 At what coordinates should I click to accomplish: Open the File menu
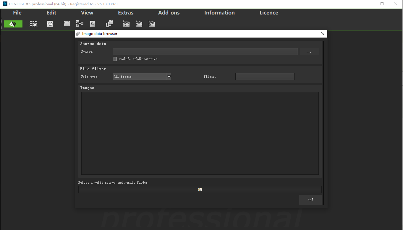pos(17,13)
